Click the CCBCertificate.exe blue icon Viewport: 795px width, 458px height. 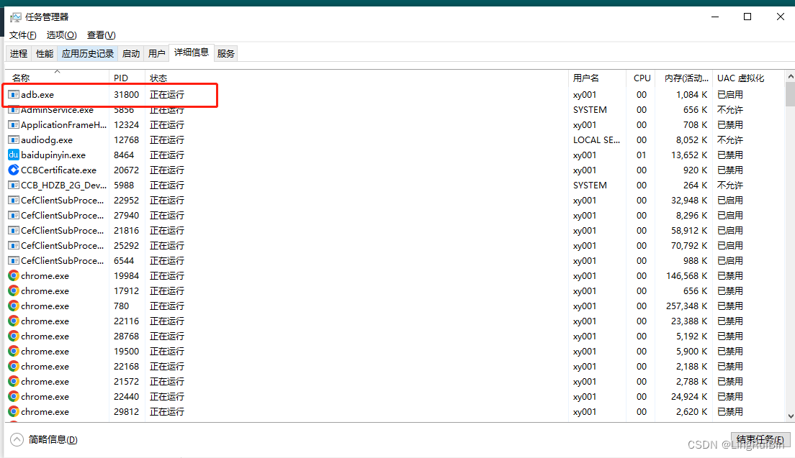coord(14,170)
